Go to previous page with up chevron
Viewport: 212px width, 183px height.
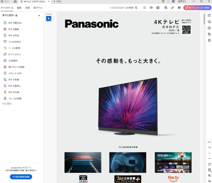point(209,153)
